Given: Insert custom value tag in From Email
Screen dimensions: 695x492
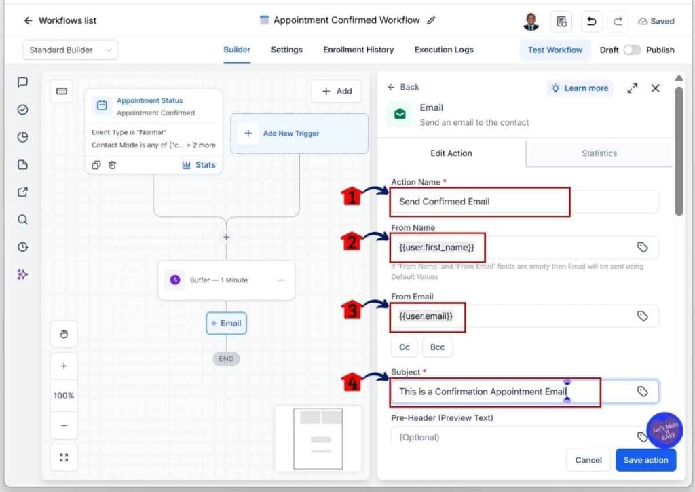Looking at the screenshot, I should pyautogui.click(x=642, y=316).
